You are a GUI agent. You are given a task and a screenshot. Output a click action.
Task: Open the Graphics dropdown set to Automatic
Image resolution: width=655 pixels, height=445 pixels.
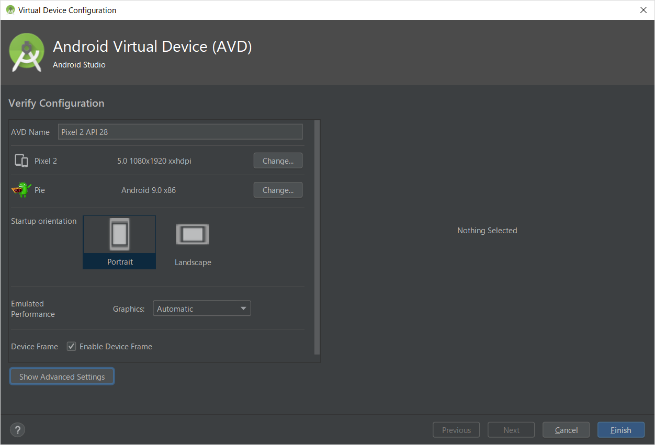[202, 309]
